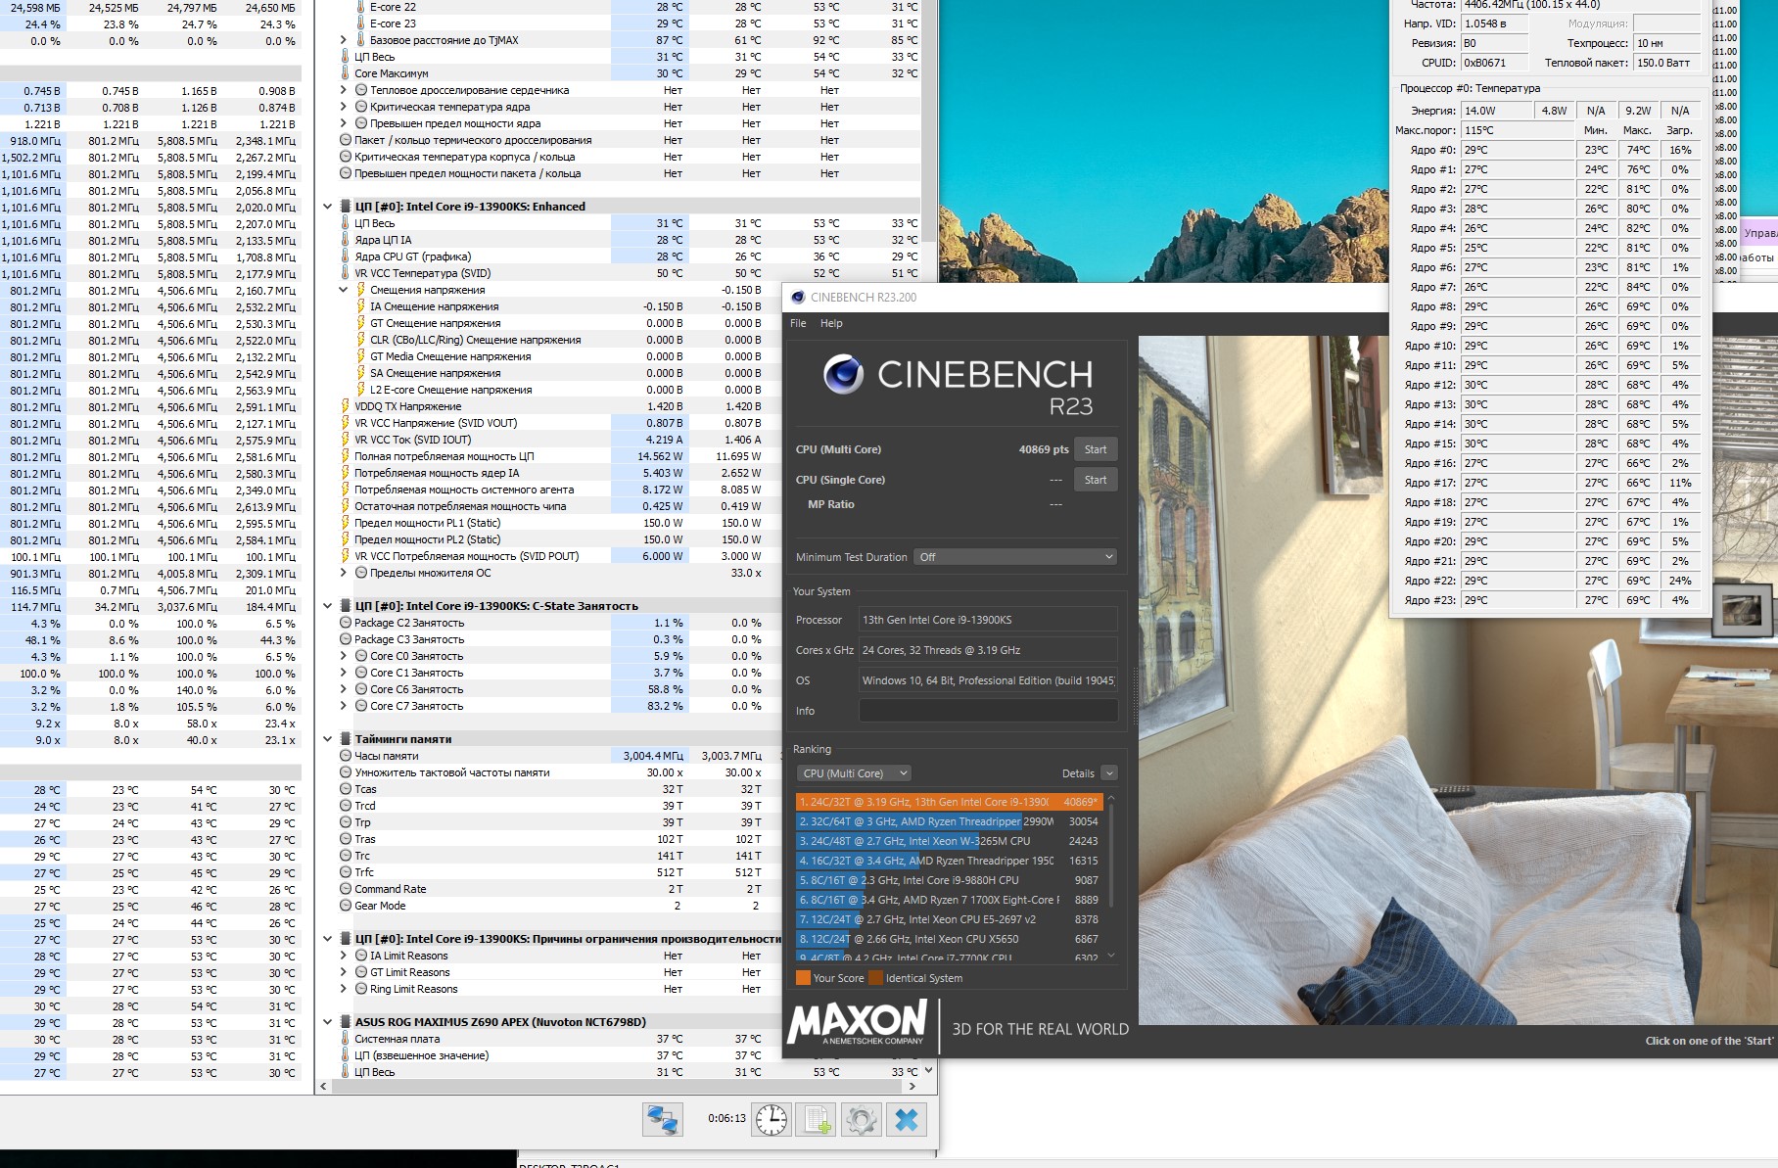Start logging with the sheet-plus icon
This screenshot has width=1778, height=1168.
pyautogui.click(x=817, y=1119)
